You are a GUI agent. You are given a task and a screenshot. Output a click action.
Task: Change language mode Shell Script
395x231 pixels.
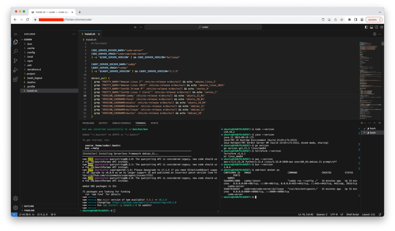(353, 214)
